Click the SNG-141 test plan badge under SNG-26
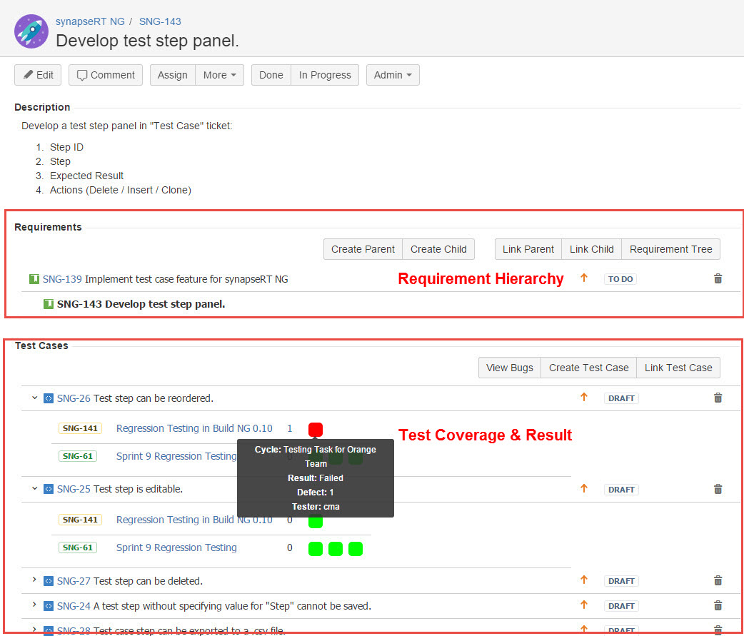This screenshot has height=636, width=744. tap(80, 428)
